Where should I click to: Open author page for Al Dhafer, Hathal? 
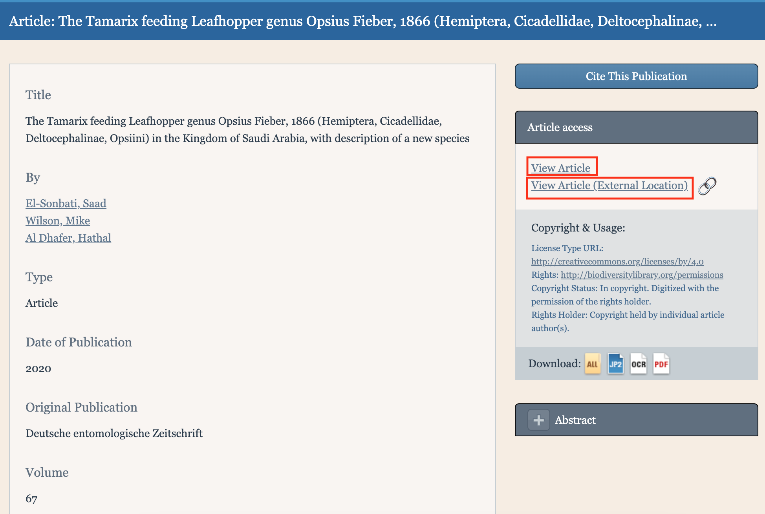tap(68, 237)
